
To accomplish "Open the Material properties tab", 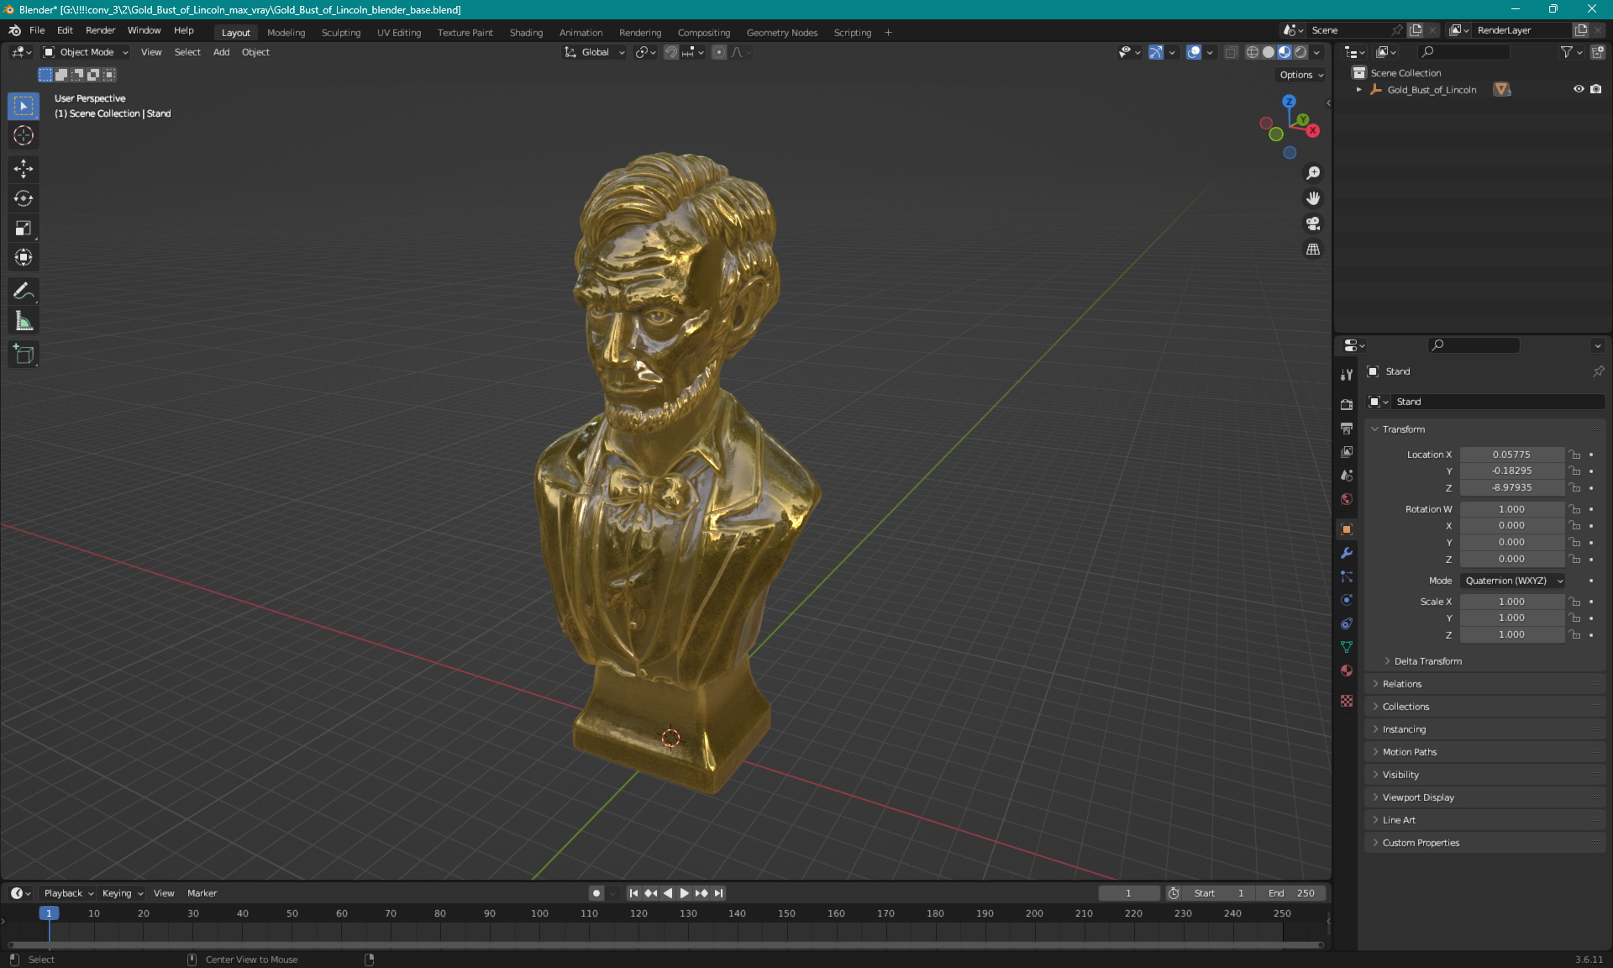I will point(1347,671).
